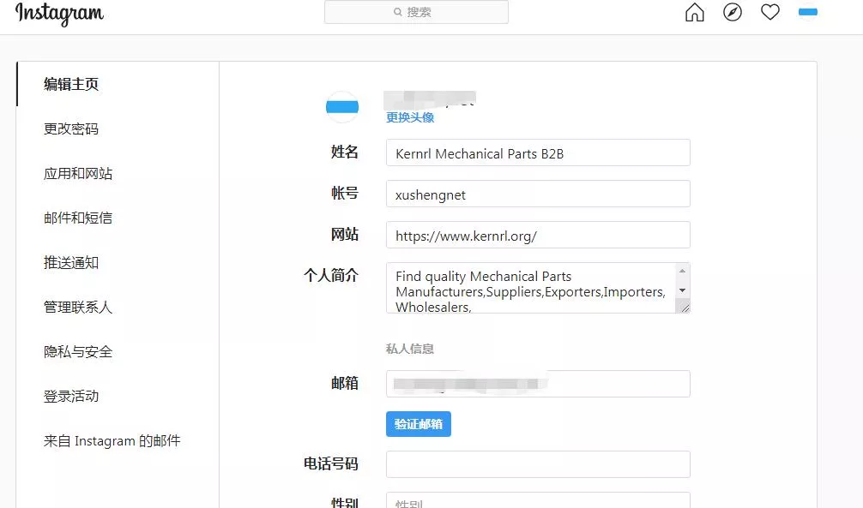The image size is (863, 508).
Task: Click the 姓名 field with Kernrl Mechanical Parts
Action: click(x=538, y=152)
